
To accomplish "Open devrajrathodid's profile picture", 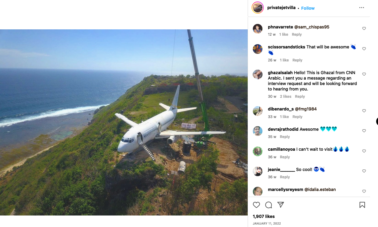I will point(258,131).
